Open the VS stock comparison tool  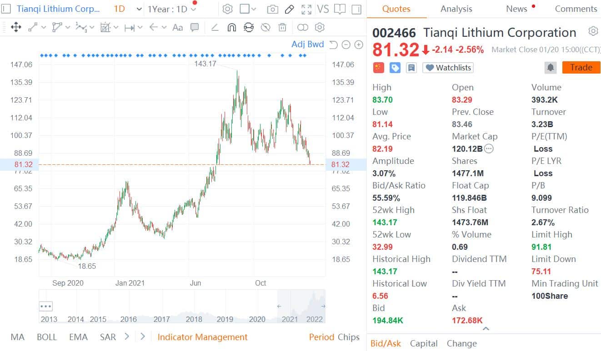(324, 8)
